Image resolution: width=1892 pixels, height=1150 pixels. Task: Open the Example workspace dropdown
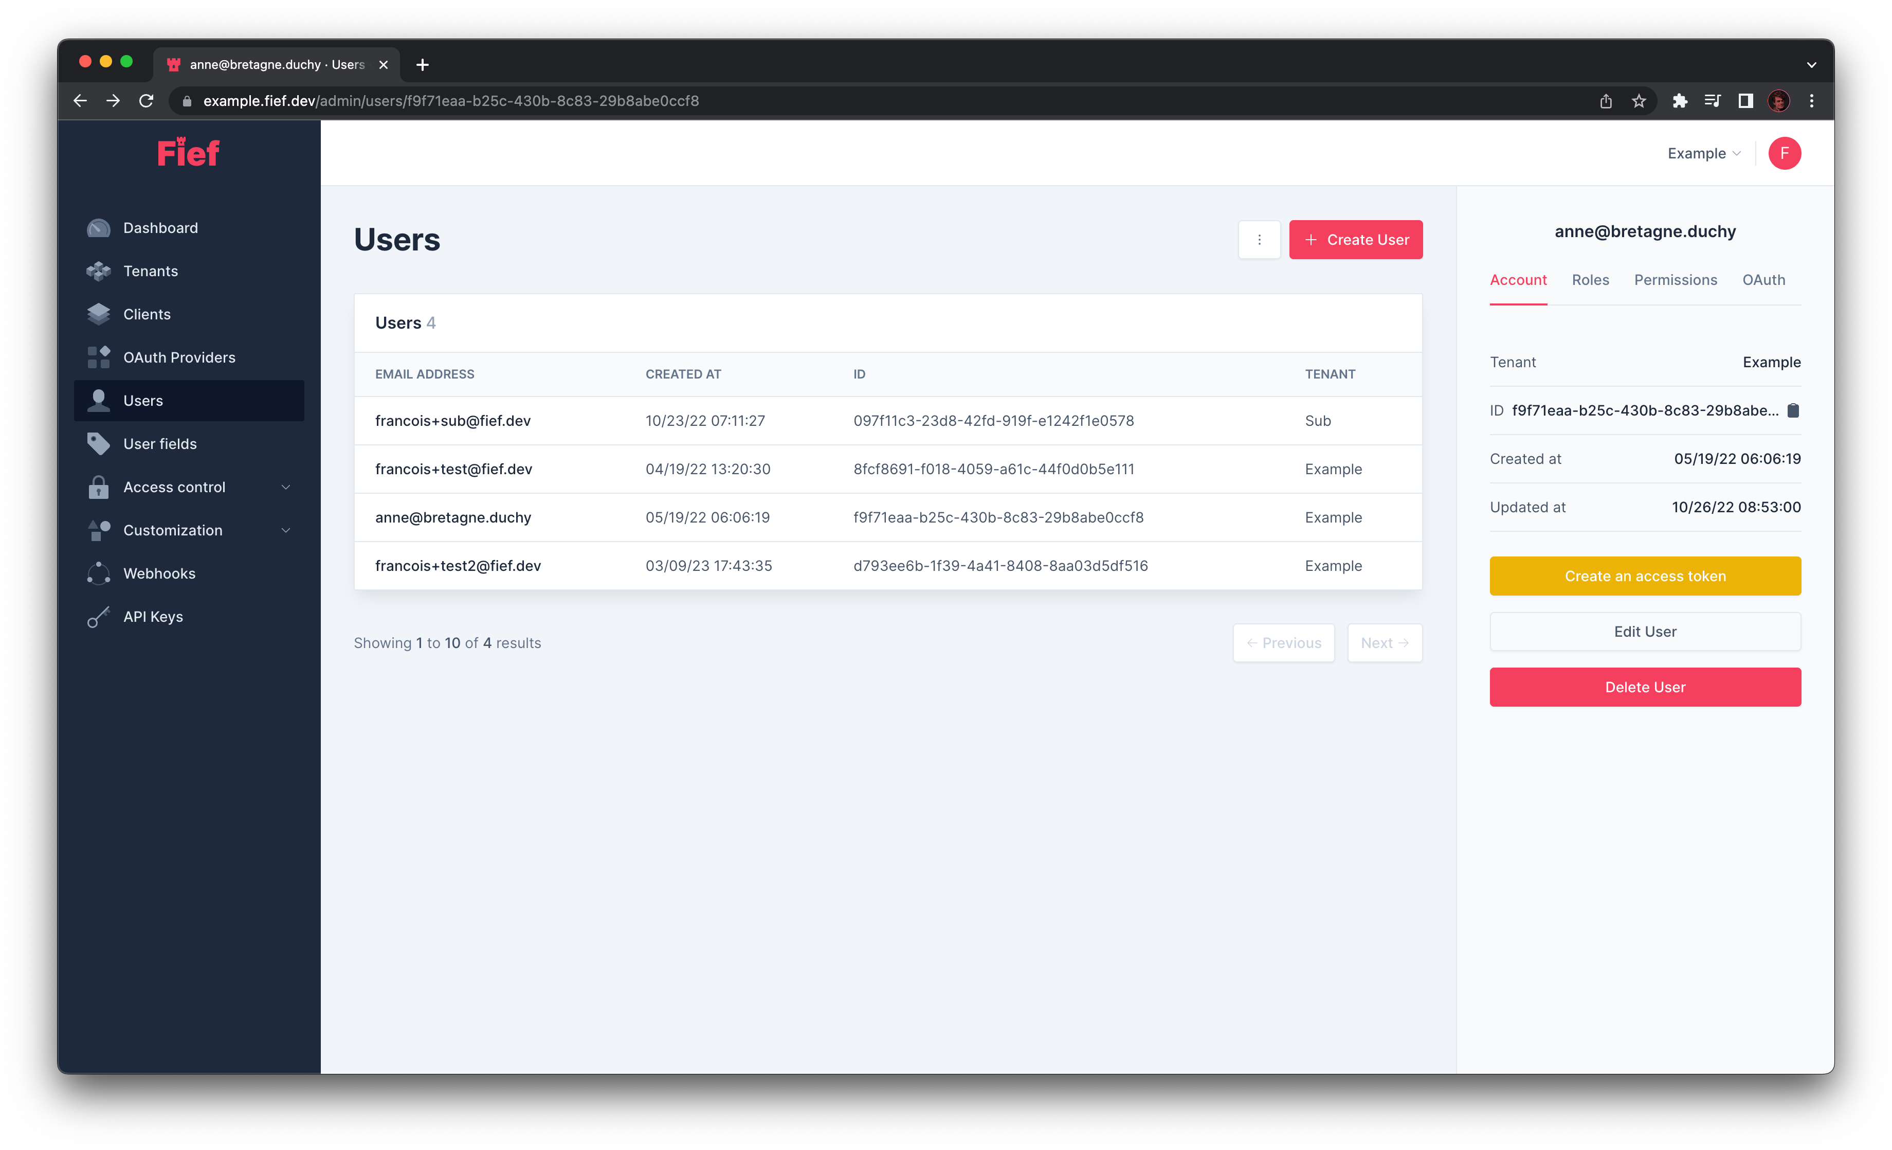coord(1703,153)
